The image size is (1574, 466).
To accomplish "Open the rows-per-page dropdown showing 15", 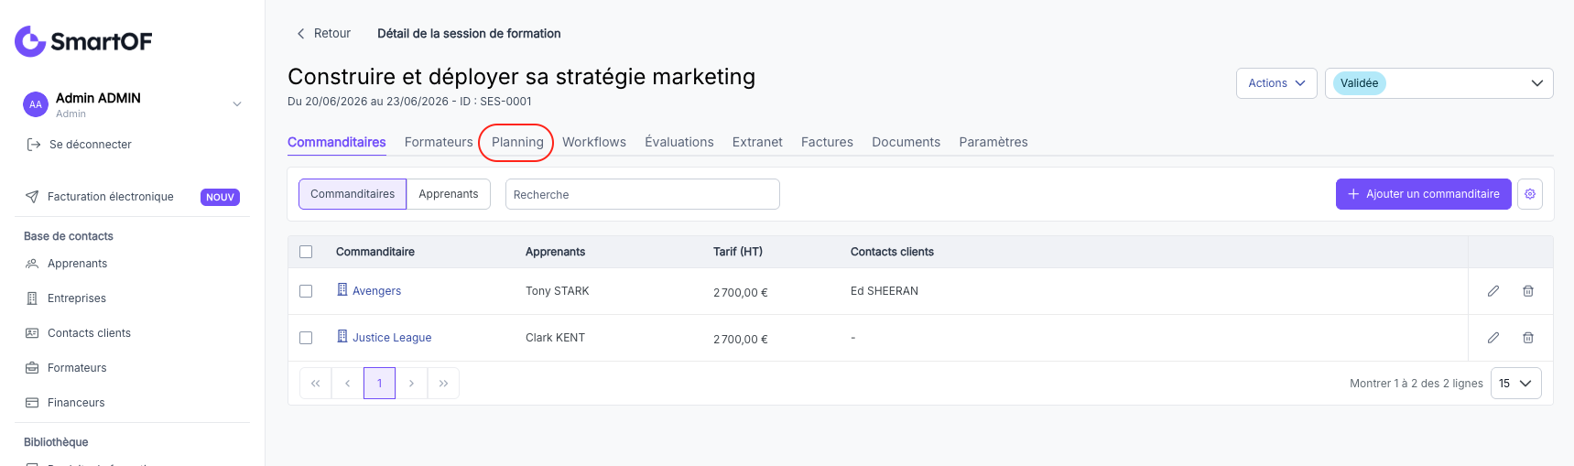I will 1515,384.
